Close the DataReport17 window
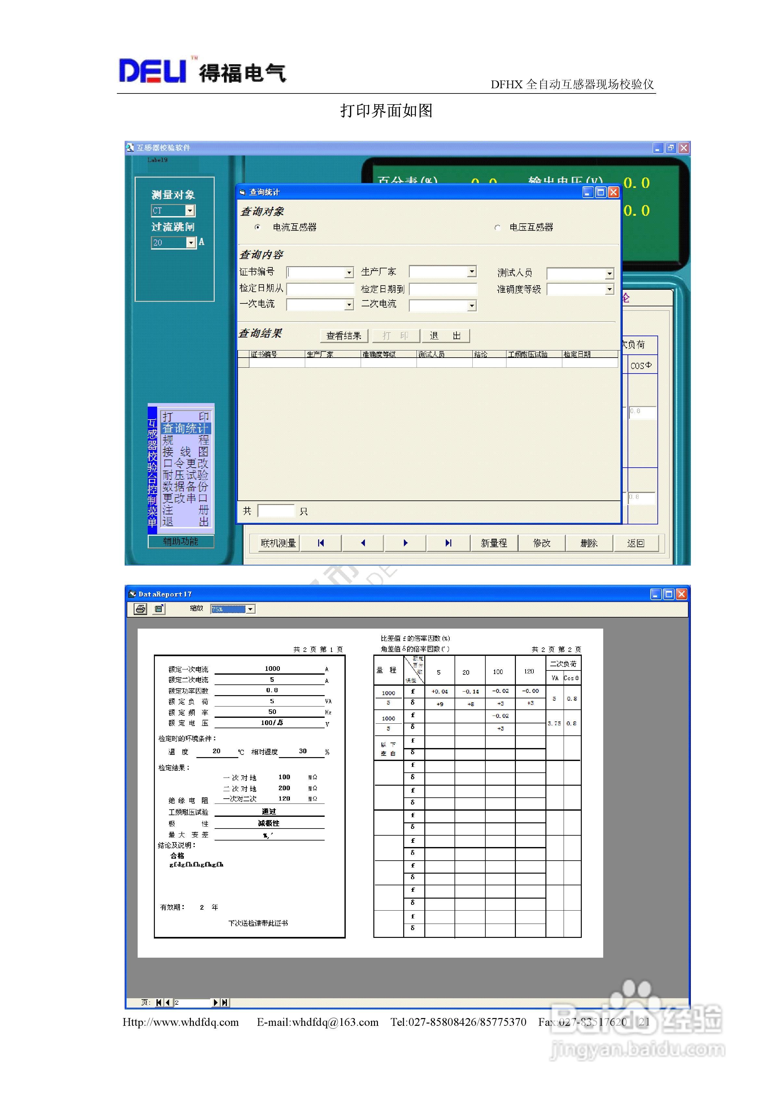This screenshot has height=1093, width=773. tap(681, 594)
